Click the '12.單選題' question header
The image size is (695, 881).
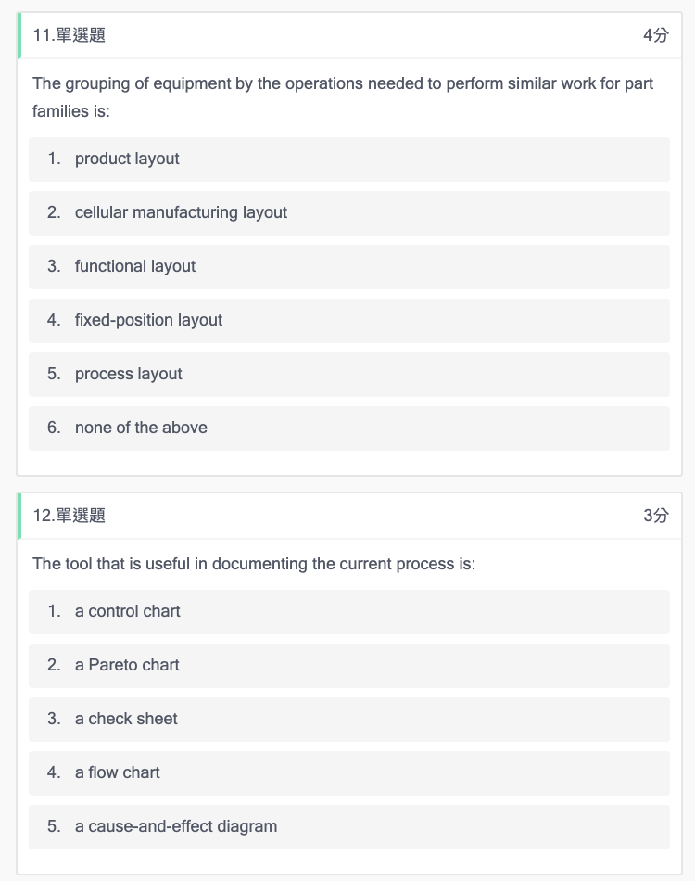[69, 516]
